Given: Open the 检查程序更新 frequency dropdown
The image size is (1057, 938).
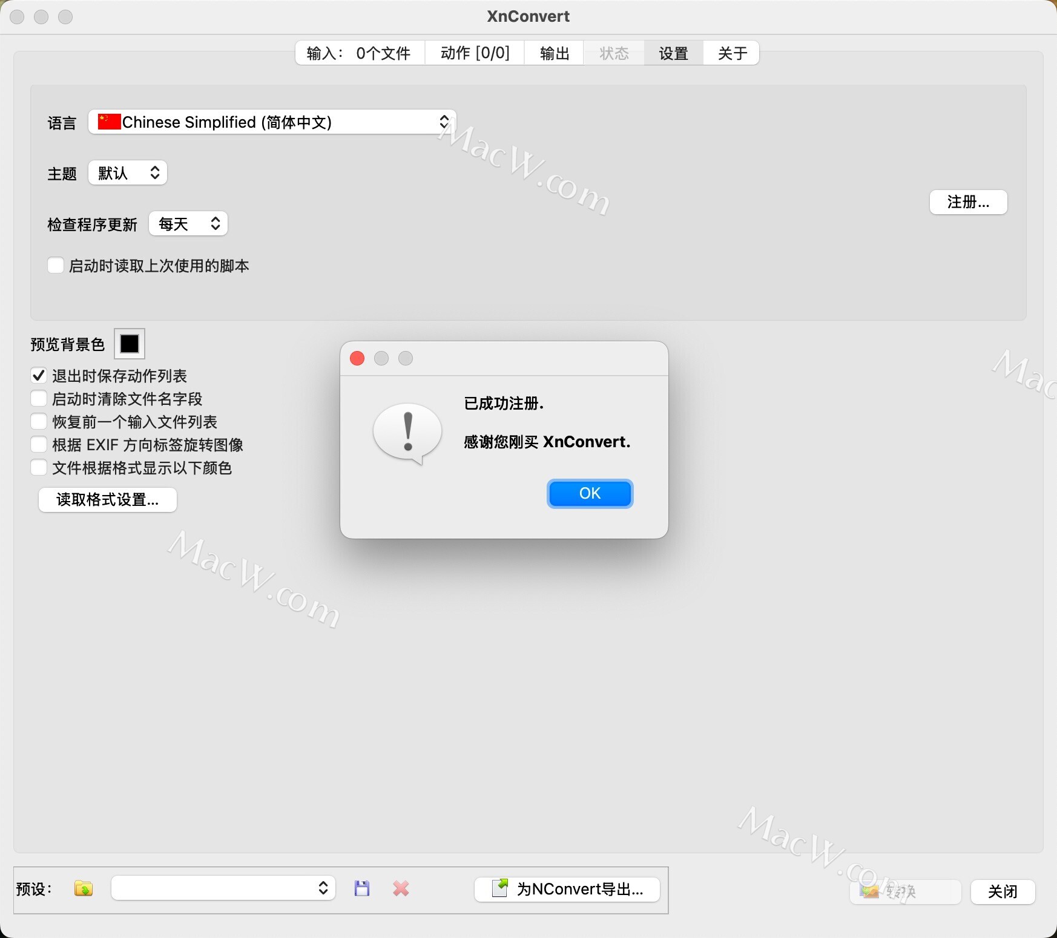Looking at the screenshot, I should click(x=188, y=224).
